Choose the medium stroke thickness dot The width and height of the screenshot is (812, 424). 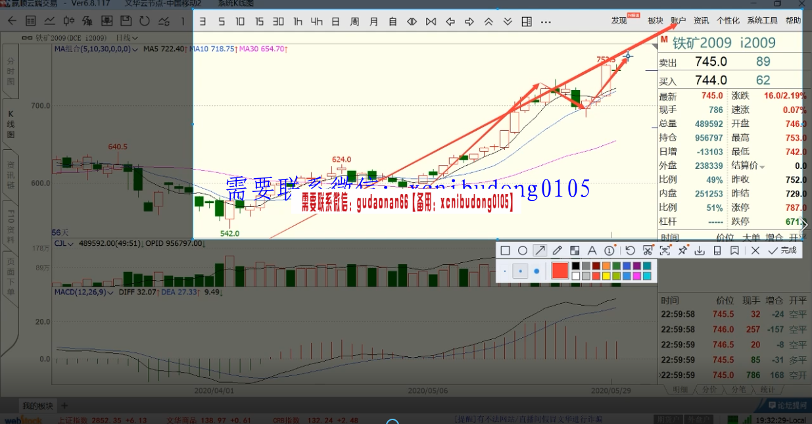click(520, 271)
